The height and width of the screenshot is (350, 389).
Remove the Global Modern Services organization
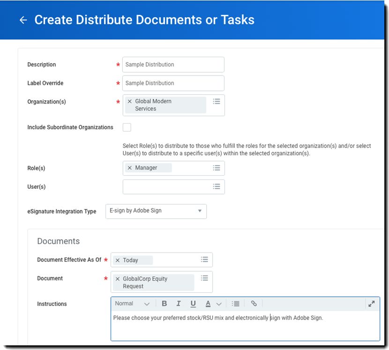tap(130, 101)
